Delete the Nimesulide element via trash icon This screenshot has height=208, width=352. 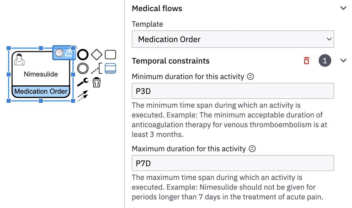click(96, 82)
